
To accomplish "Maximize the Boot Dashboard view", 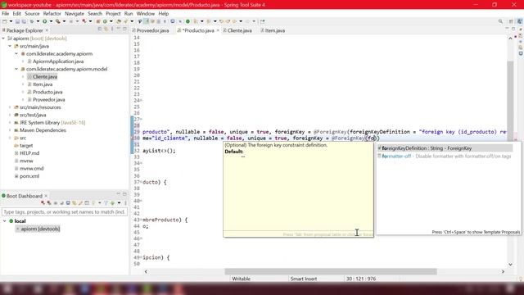I will pyautogui.click(x=124, y=194).
